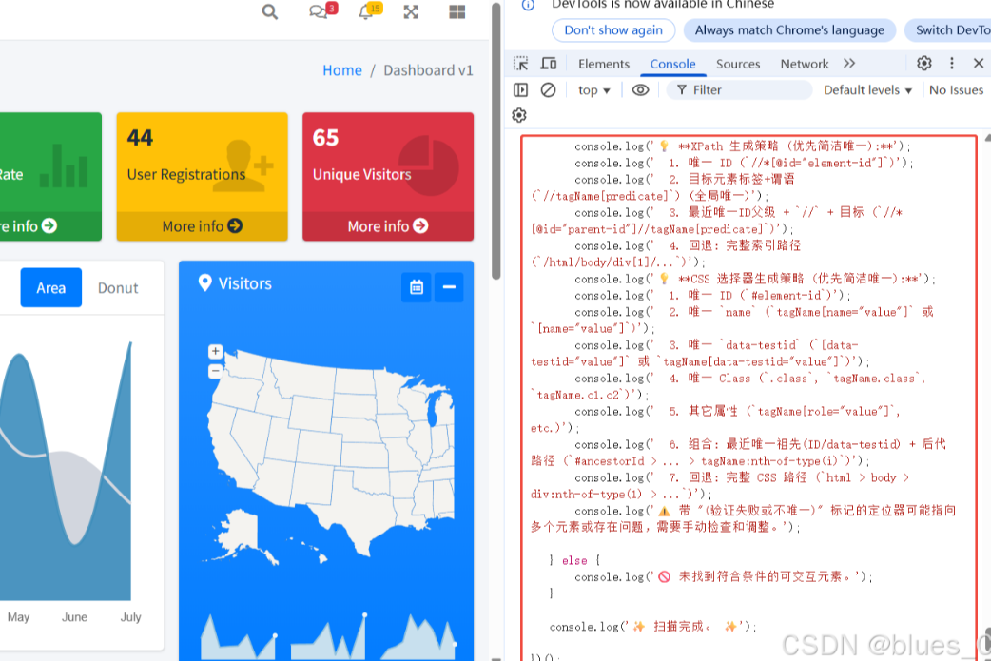Open the top JavaScript context dropdown
Screen dimensions: 991x661
(x=594, y=90)
